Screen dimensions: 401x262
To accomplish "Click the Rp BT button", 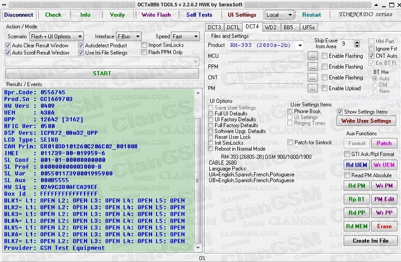I will pyautogui.click(x=356, y=199).
